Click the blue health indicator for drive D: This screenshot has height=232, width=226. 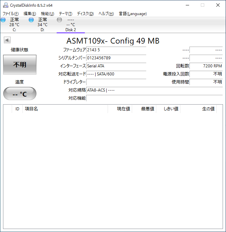(31, 20)
